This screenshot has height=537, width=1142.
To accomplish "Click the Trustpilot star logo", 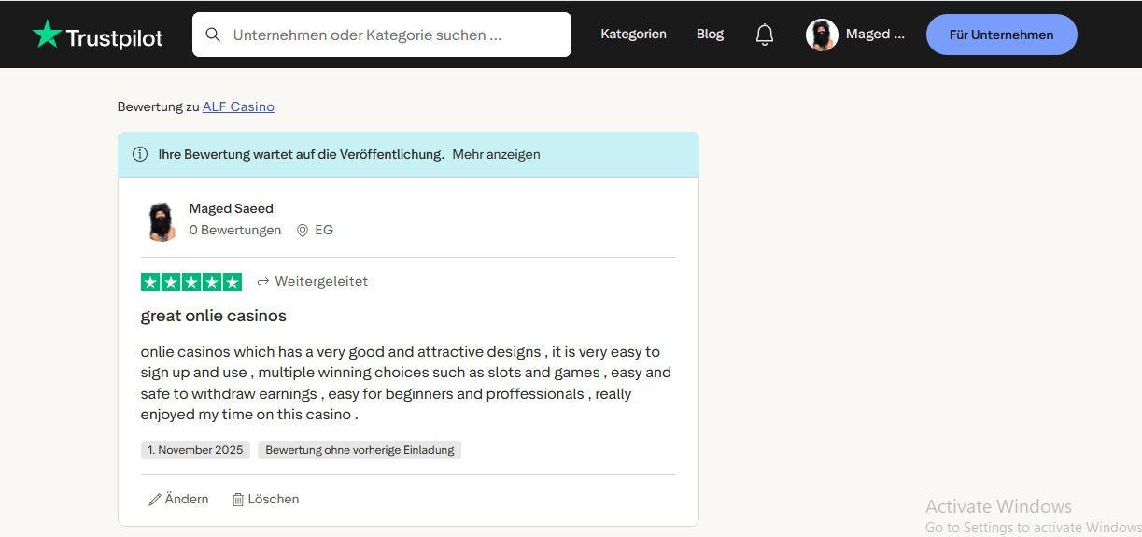I will coord(47,35).
